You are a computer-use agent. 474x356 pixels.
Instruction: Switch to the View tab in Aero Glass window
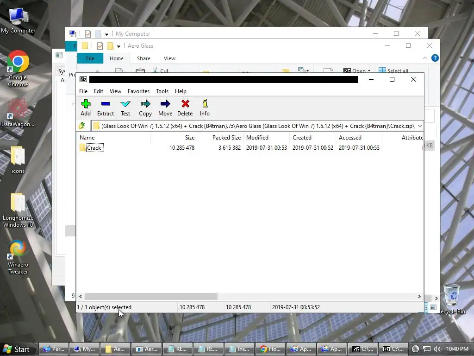click(x=169, y=58)
